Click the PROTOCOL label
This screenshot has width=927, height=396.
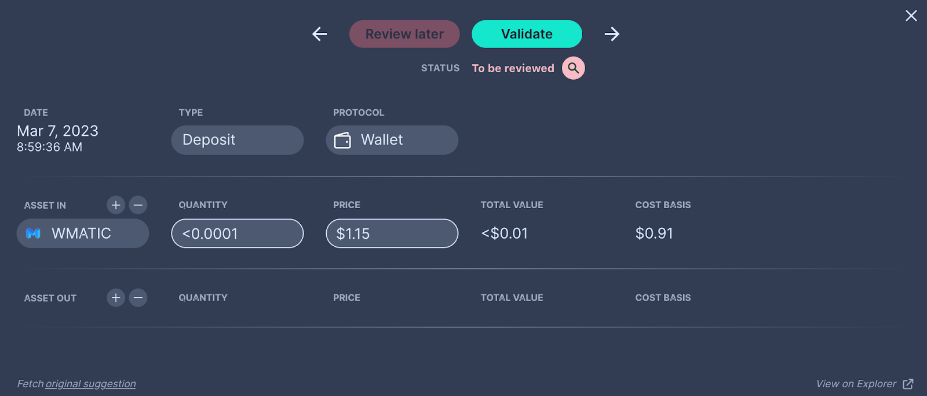359,113
